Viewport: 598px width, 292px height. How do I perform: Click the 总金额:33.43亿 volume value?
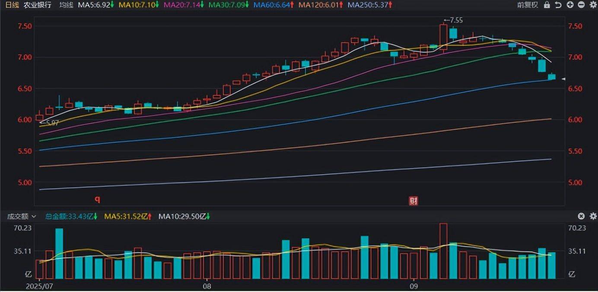(71, 216)
